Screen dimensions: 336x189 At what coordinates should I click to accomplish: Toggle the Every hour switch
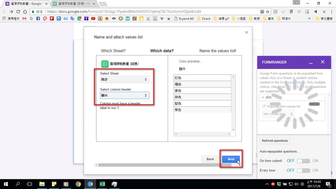coord(303,171)
